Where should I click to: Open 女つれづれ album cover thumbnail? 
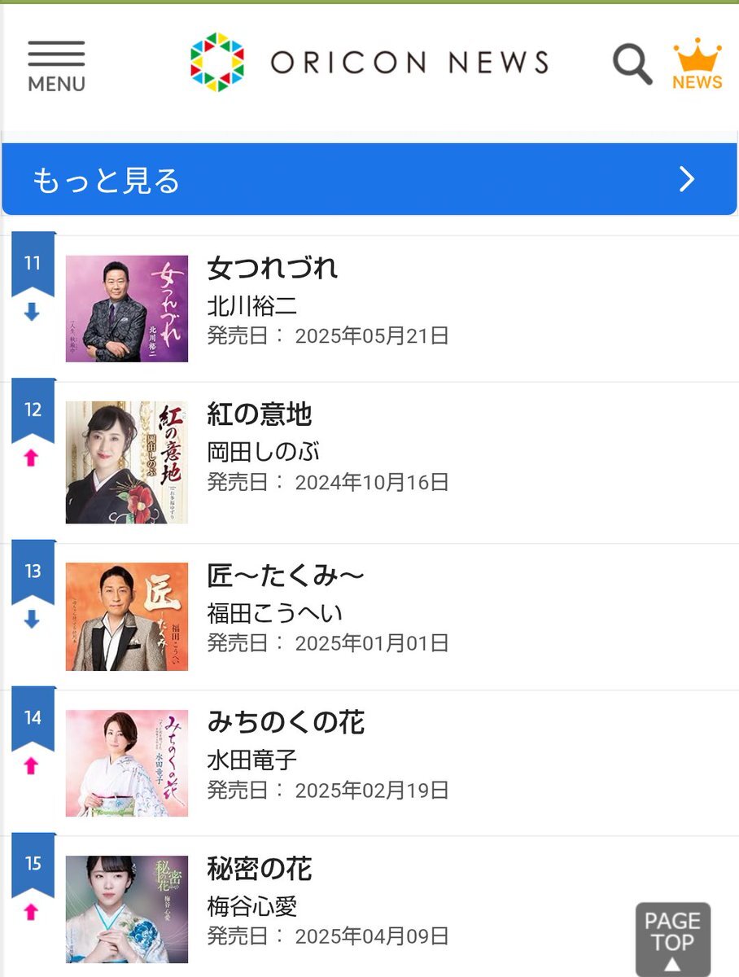pos(127,309)
